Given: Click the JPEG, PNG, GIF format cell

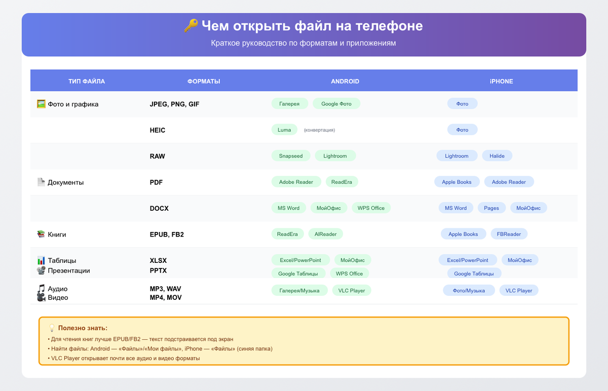Looking at the screenshot, I should coord(174,104).
